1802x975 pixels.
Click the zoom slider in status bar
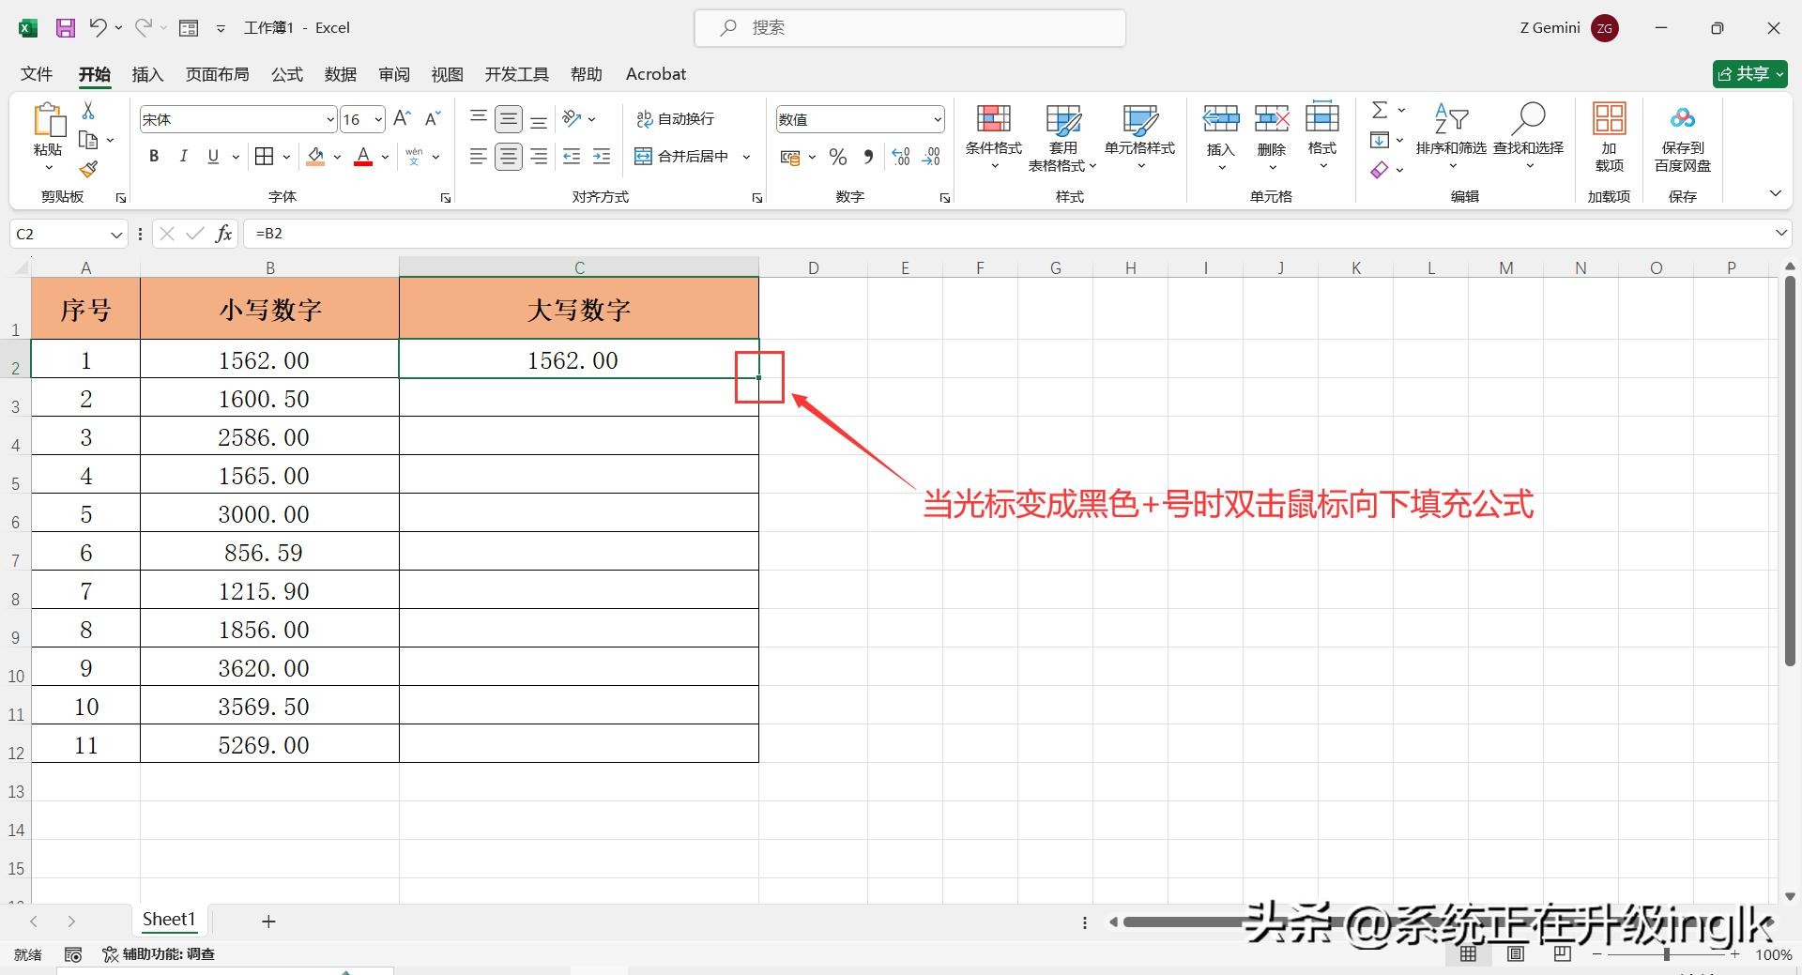point(1667,954)
